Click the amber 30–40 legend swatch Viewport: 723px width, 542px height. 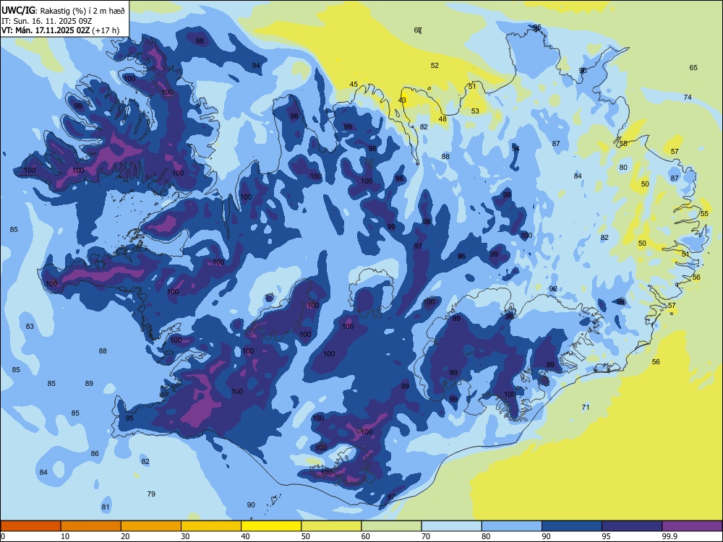[x=211, y=526]
